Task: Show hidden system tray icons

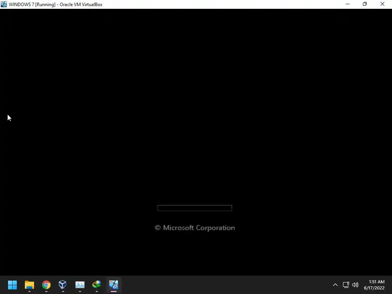Action: (x=335, y=285)
